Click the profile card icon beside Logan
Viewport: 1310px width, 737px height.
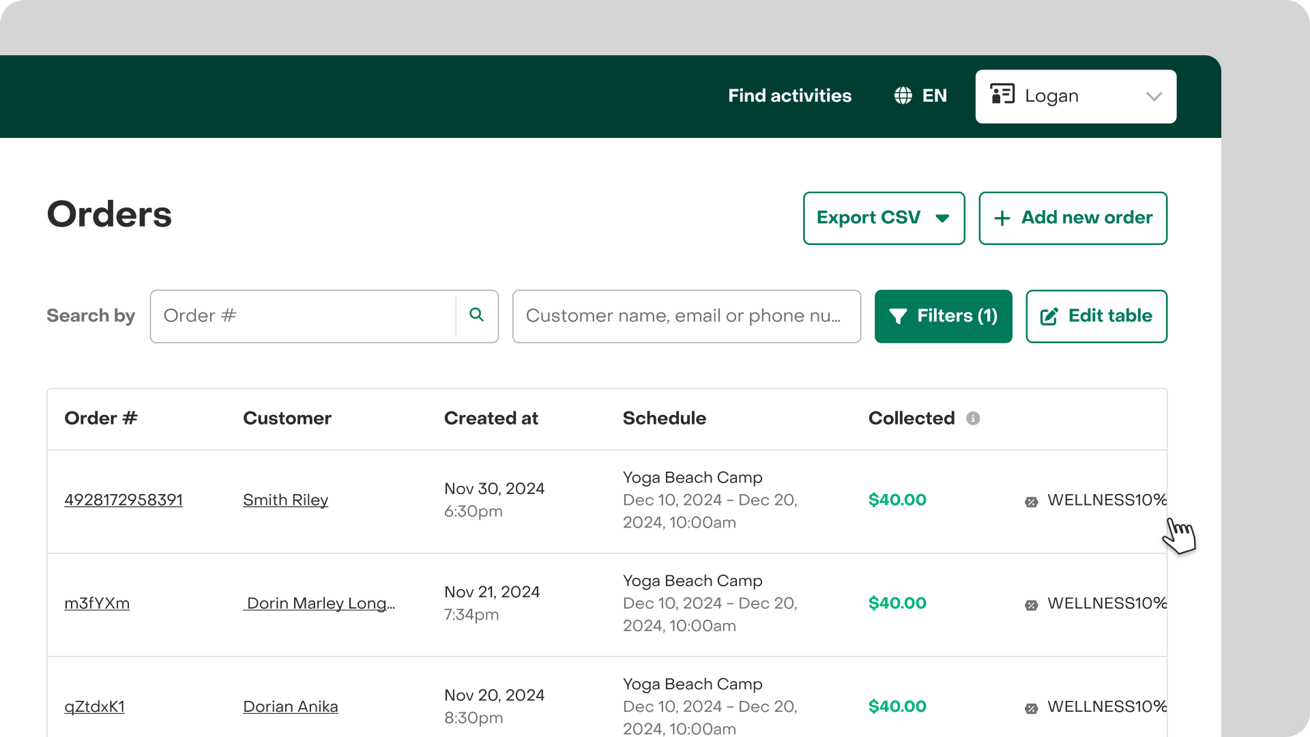[x=1002, y=95]
